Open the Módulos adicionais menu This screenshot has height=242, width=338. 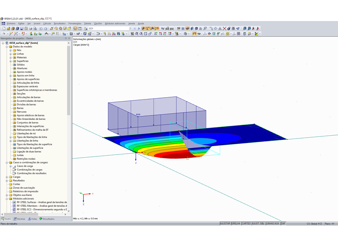(115, 24)
